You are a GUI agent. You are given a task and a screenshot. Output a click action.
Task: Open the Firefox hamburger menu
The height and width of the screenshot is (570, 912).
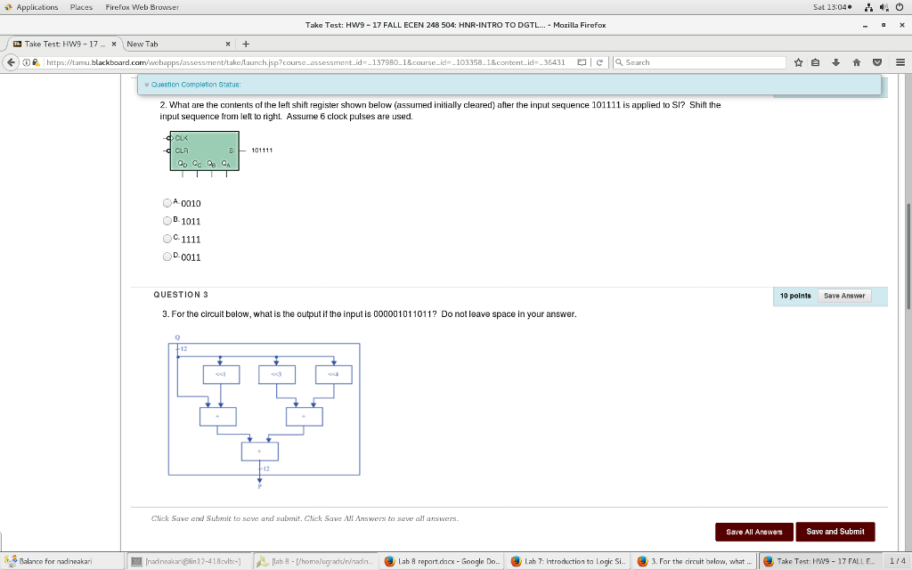(902, 61)
